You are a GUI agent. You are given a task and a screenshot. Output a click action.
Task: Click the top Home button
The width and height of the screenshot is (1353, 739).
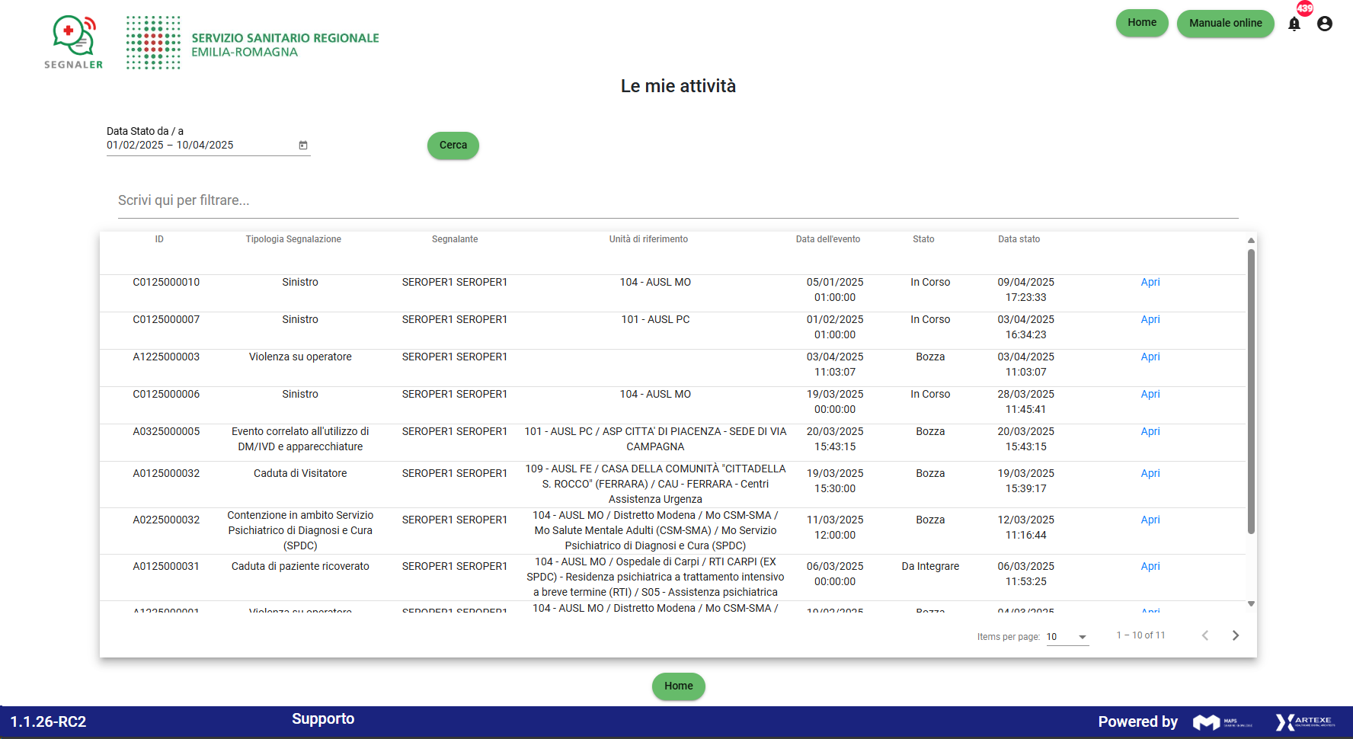click(1141, 23)
